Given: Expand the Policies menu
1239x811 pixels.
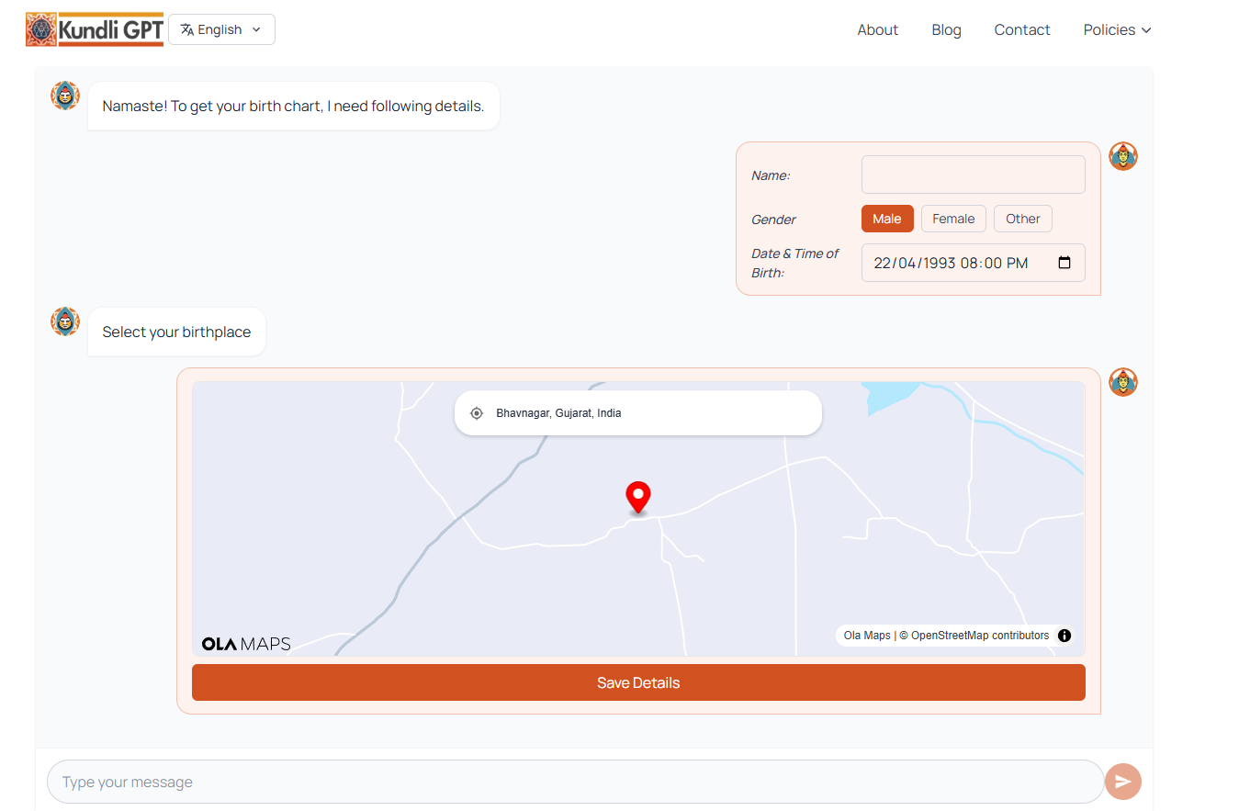Looking at the screenshot, I should [1117, 29].
